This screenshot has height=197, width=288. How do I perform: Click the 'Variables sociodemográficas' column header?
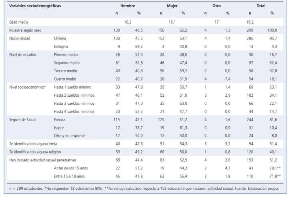(x=35, y=6)
